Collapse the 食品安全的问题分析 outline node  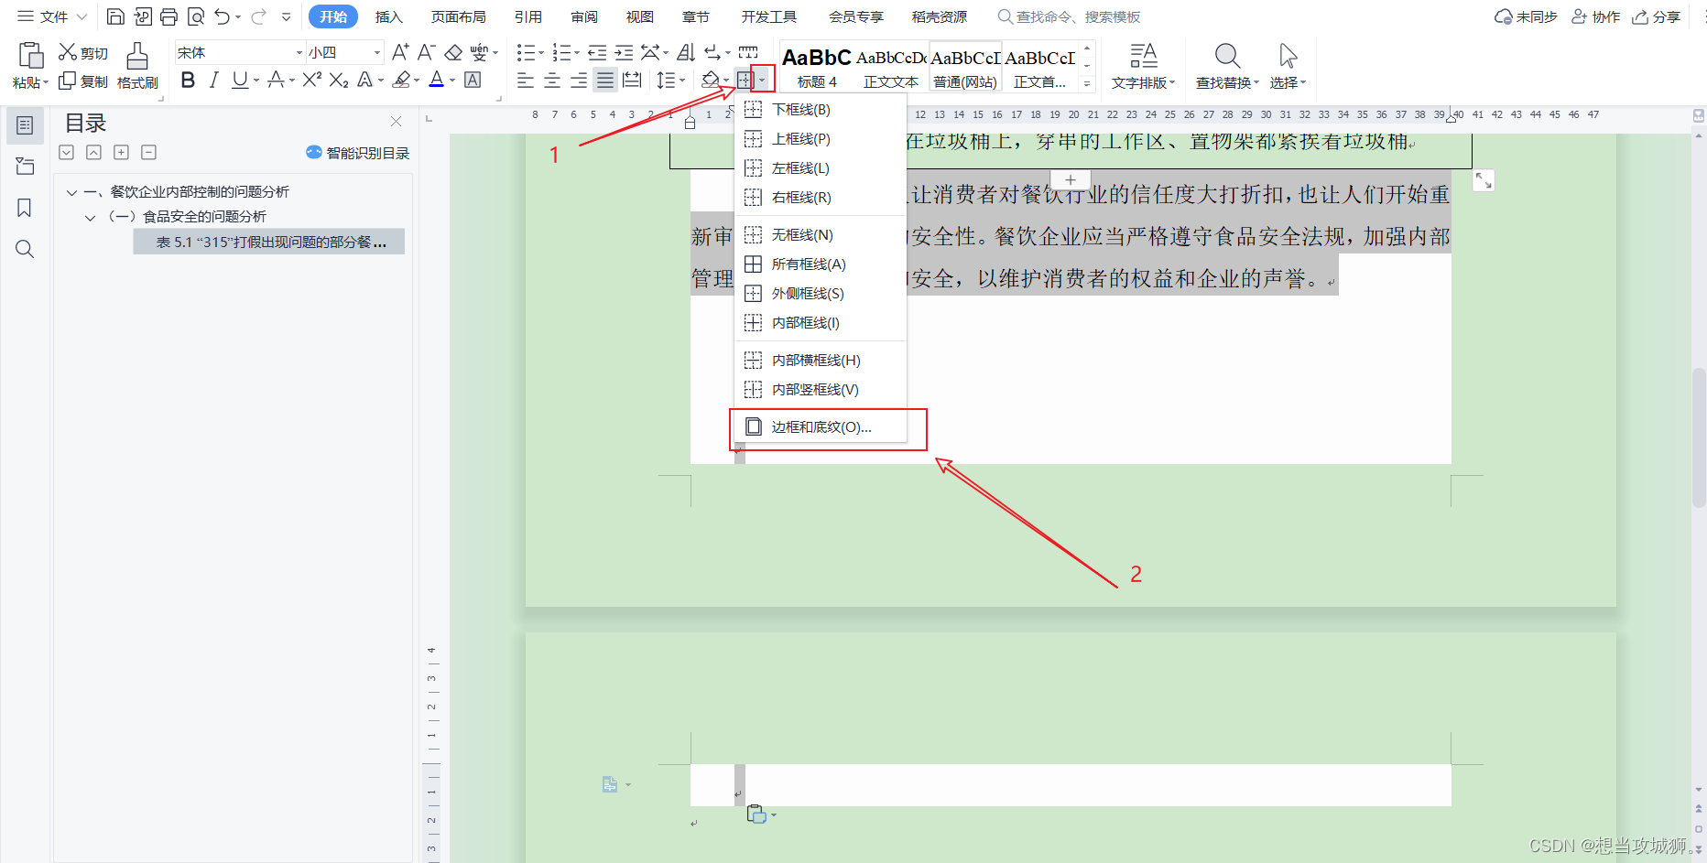(x=90, y=217)
